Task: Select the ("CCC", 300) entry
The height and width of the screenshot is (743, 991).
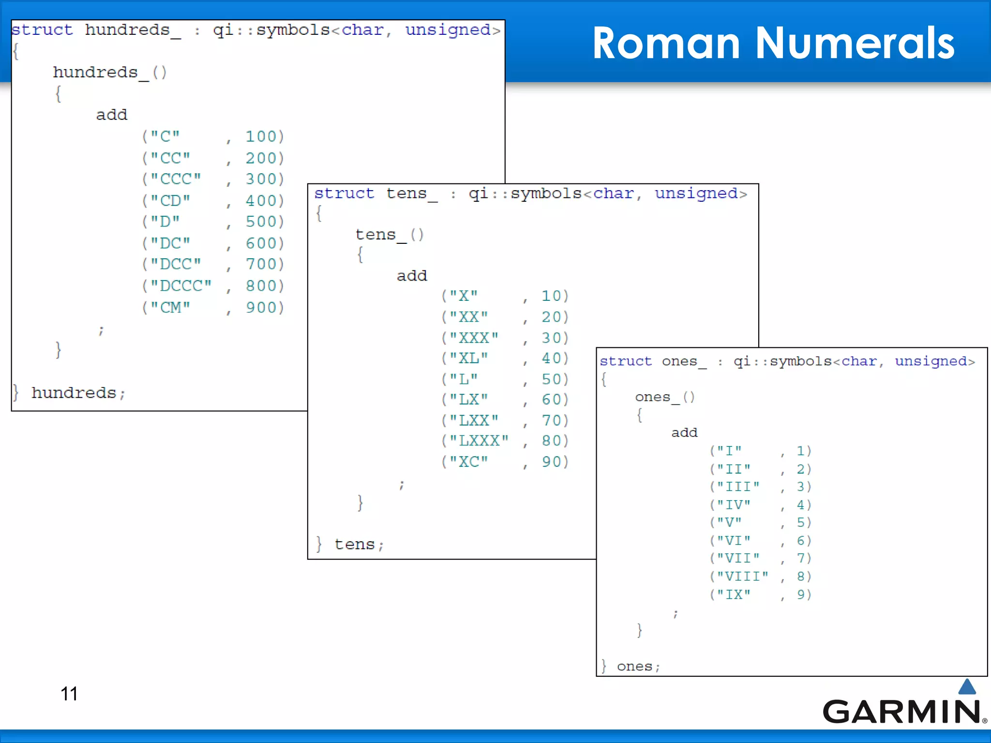Action: (213, 179)
